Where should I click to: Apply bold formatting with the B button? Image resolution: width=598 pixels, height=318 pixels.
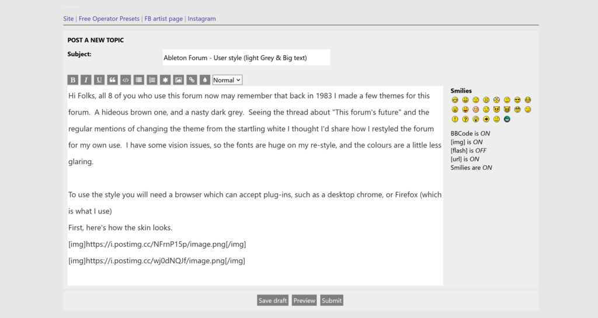coord(73,80)
